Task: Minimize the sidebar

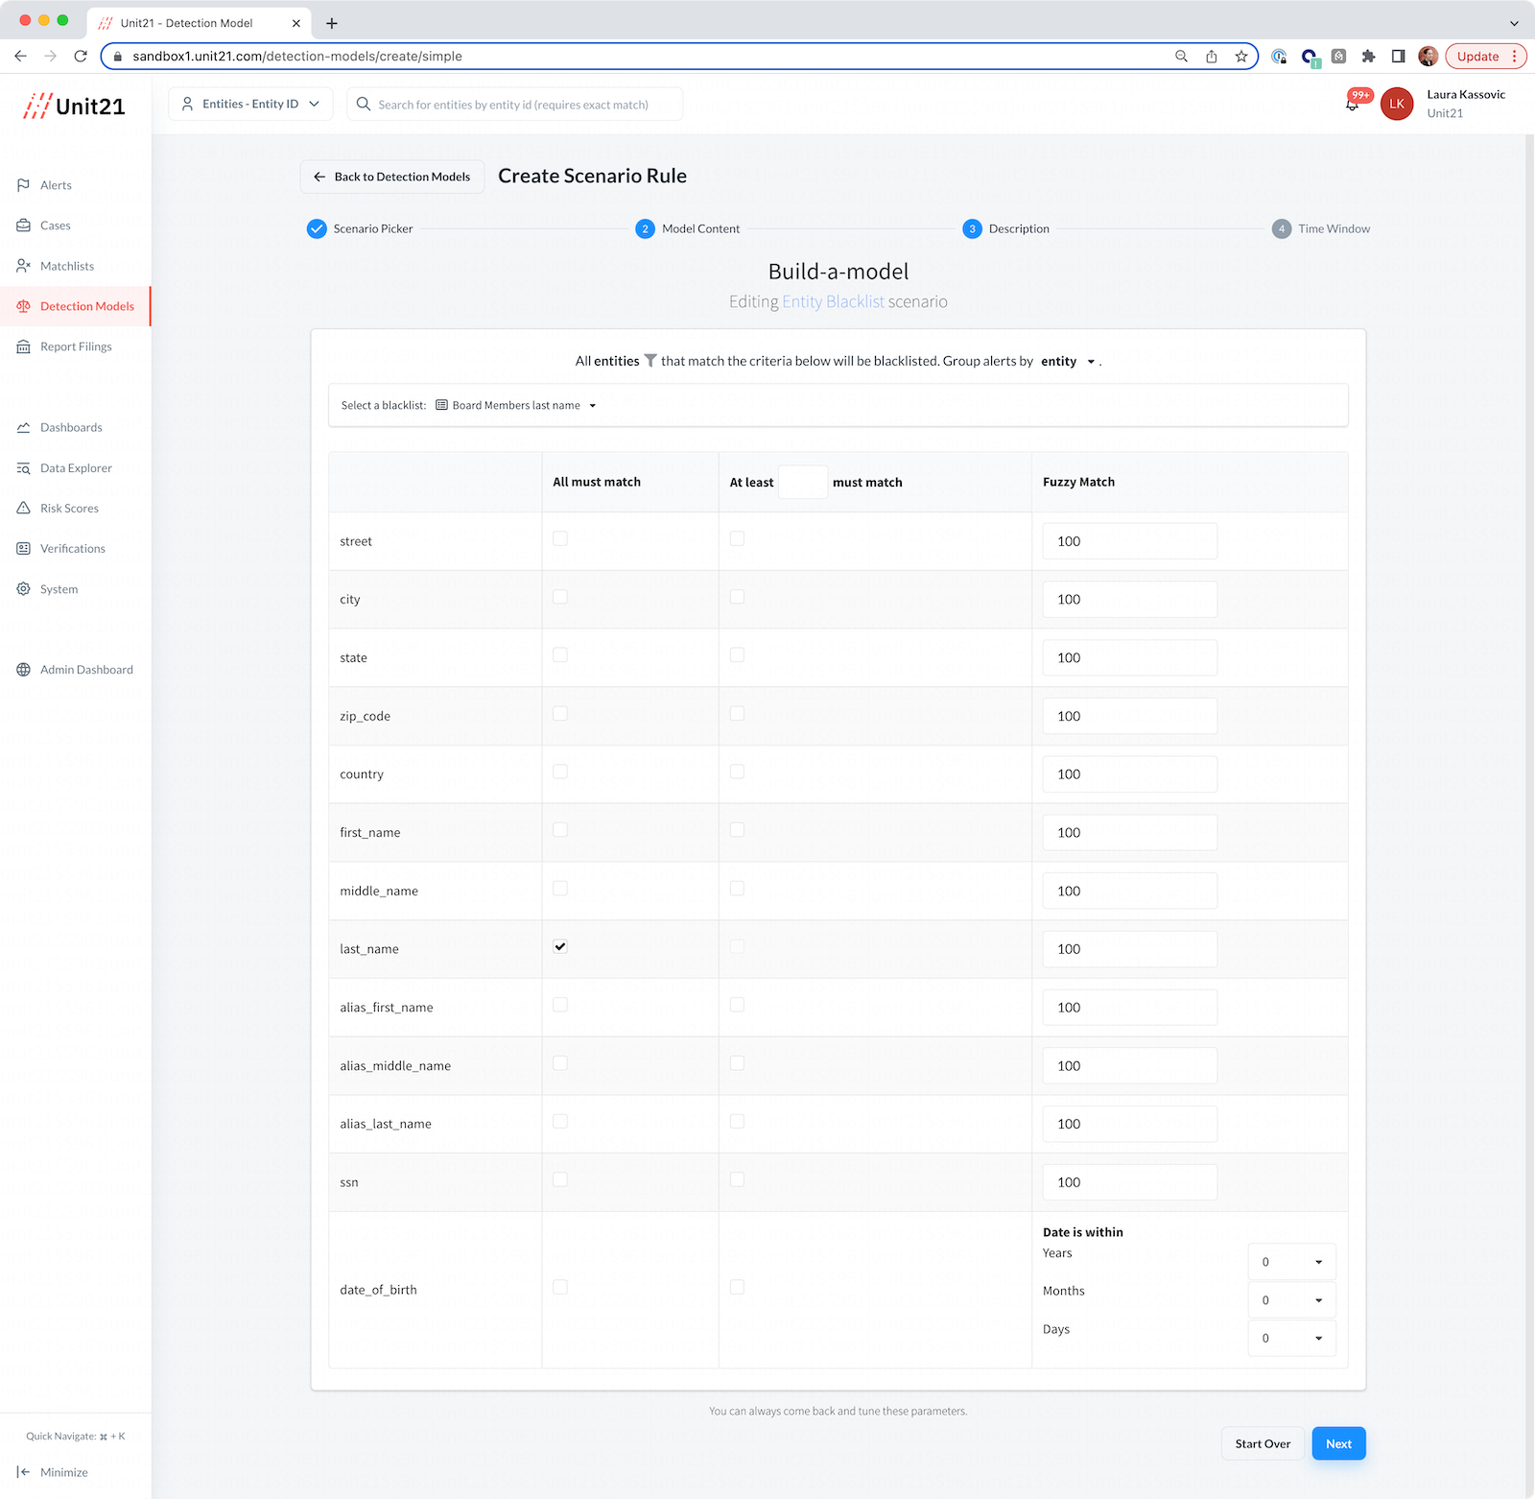Action: click(53, 1472)
